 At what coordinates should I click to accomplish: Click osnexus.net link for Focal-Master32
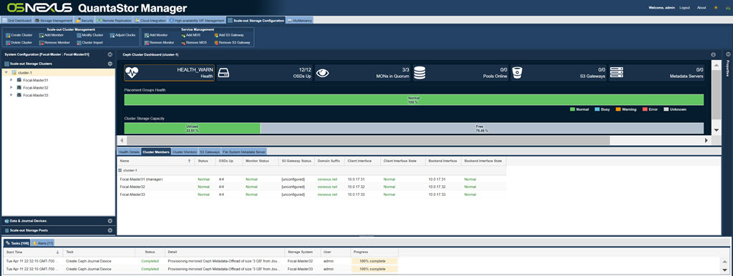(x=327, y=187)
